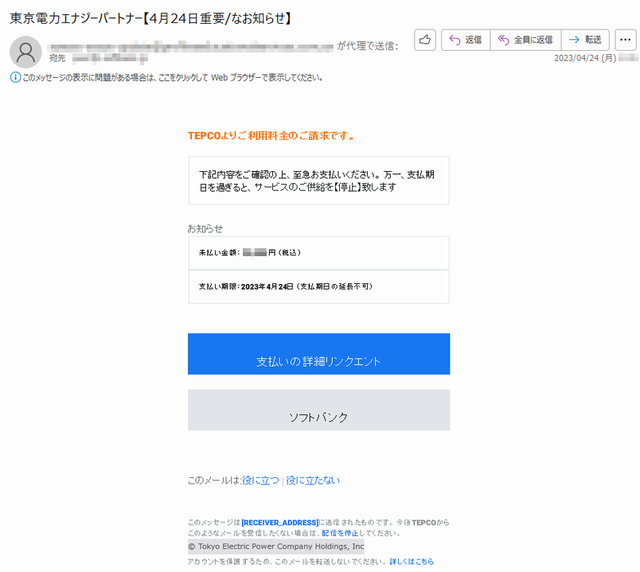
Task: Open message in Web browser via notice
Action: point(172,77)
